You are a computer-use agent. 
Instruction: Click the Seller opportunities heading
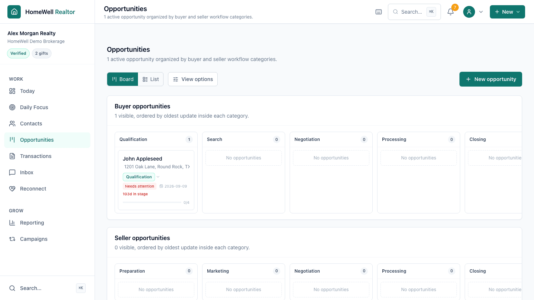142,238
